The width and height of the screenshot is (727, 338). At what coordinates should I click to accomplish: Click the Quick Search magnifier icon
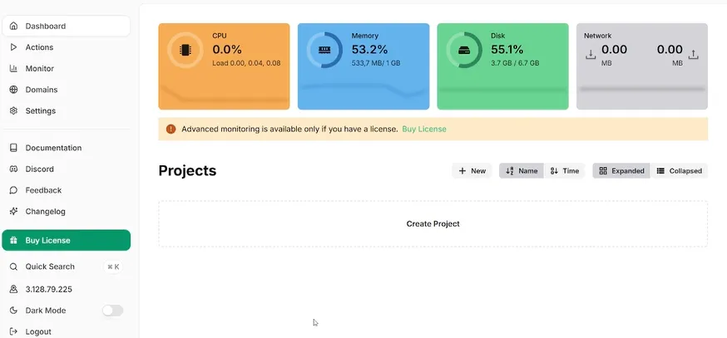click(13, 267)
